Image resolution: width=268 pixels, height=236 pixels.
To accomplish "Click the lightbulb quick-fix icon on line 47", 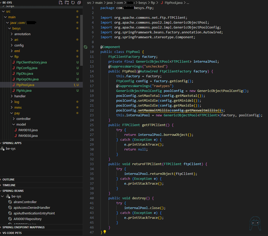I will pos(105,232).
